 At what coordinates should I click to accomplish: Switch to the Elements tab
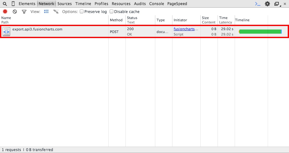[27, 4]
